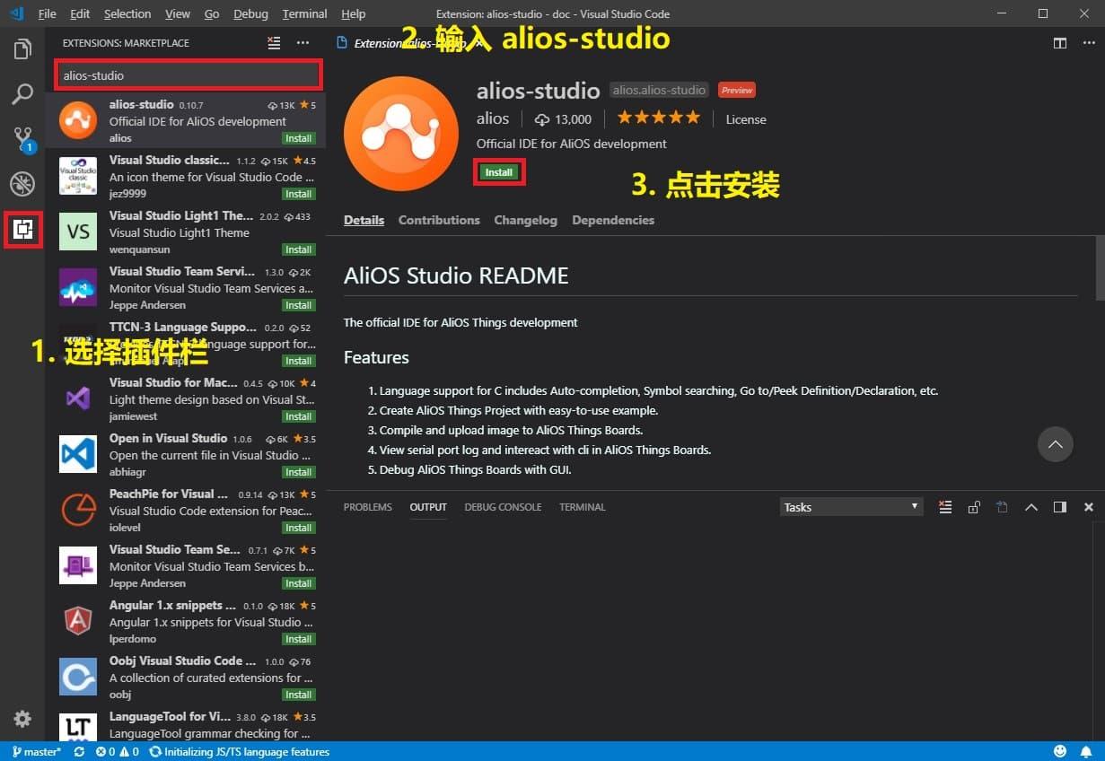Click the alios-studio search input field
Screen dimensions: 1105x761
point(187,74)
